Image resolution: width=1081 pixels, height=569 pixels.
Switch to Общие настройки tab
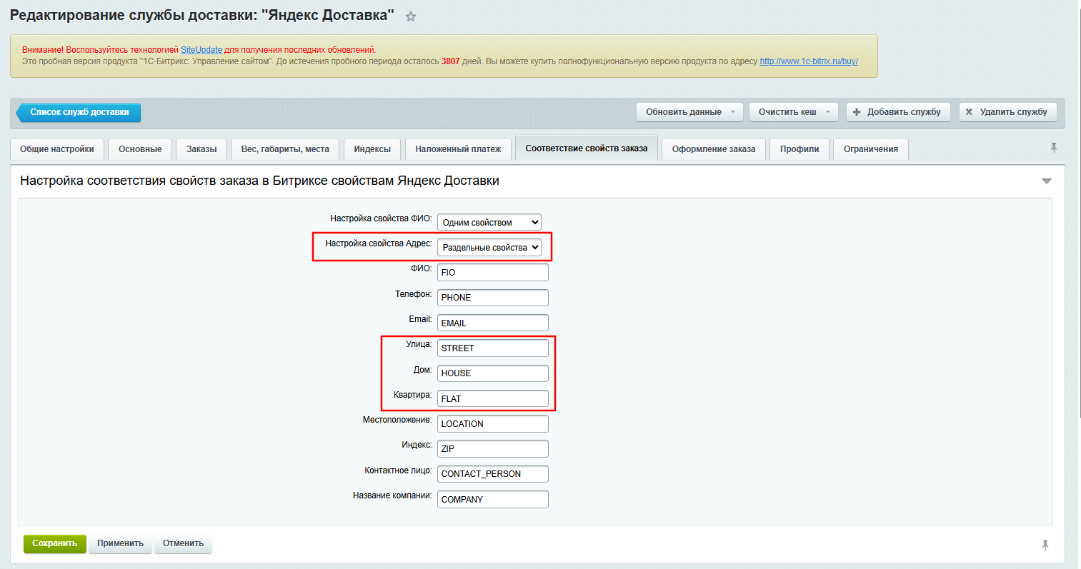pyautogui.click(x=57, y=149)
